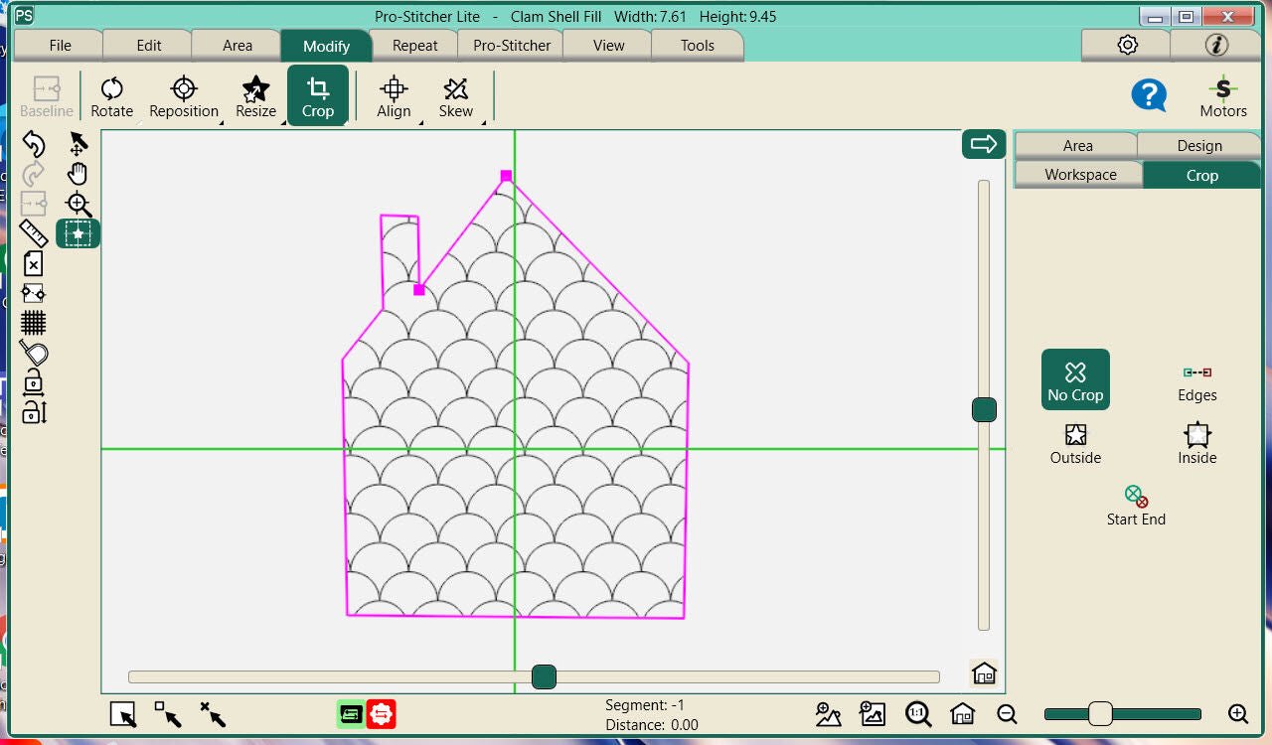Open help with the question mark icon
This screenshot has height=745, width=1272.
[1148, 95]
